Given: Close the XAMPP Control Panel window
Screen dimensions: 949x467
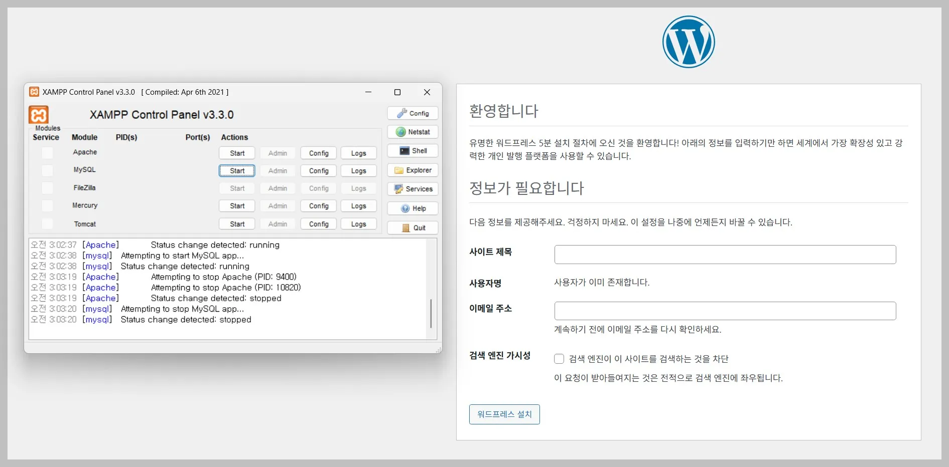Looking at the screenshot, I should pos(427,92).
